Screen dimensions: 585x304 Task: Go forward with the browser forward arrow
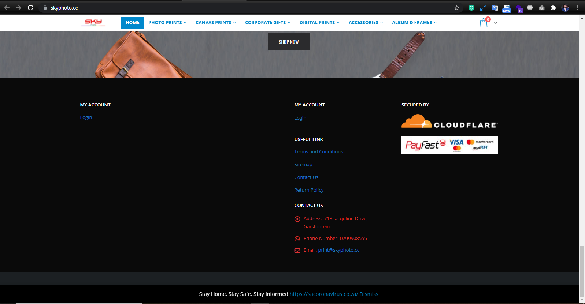[19, 8]
